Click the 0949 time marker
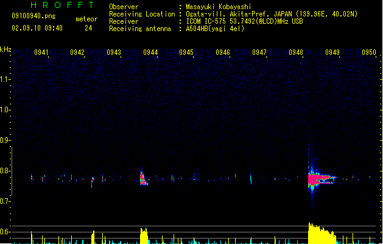Screen dimensions: 383x244 coord(332,52)
